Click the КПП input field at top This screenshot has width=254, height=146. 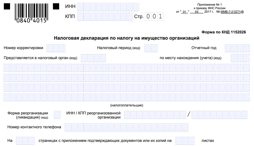[105, 17]
